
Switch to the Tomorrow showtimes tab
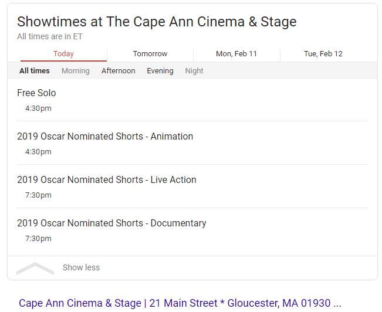150,54
